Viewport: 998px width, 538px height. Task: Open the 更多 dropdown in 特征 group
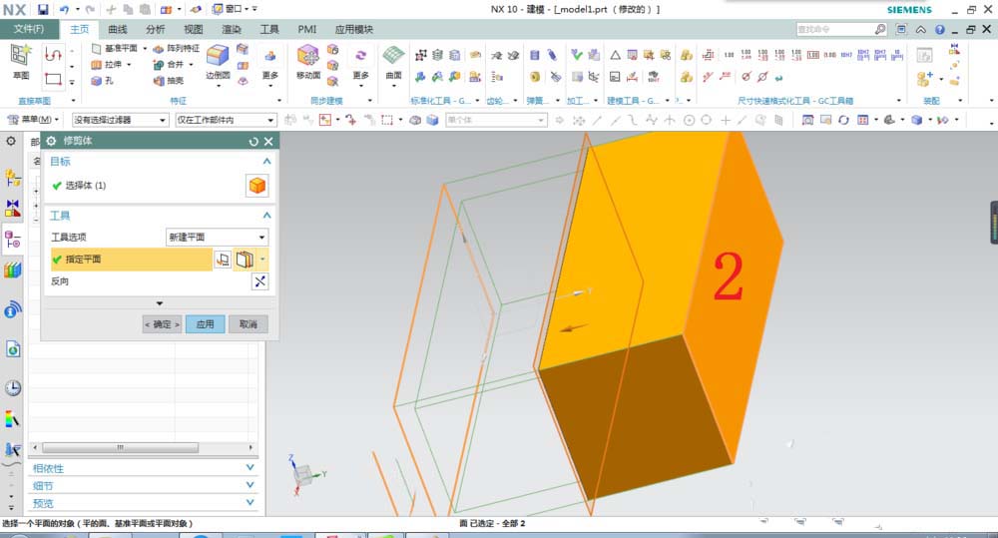coord(269,65)
